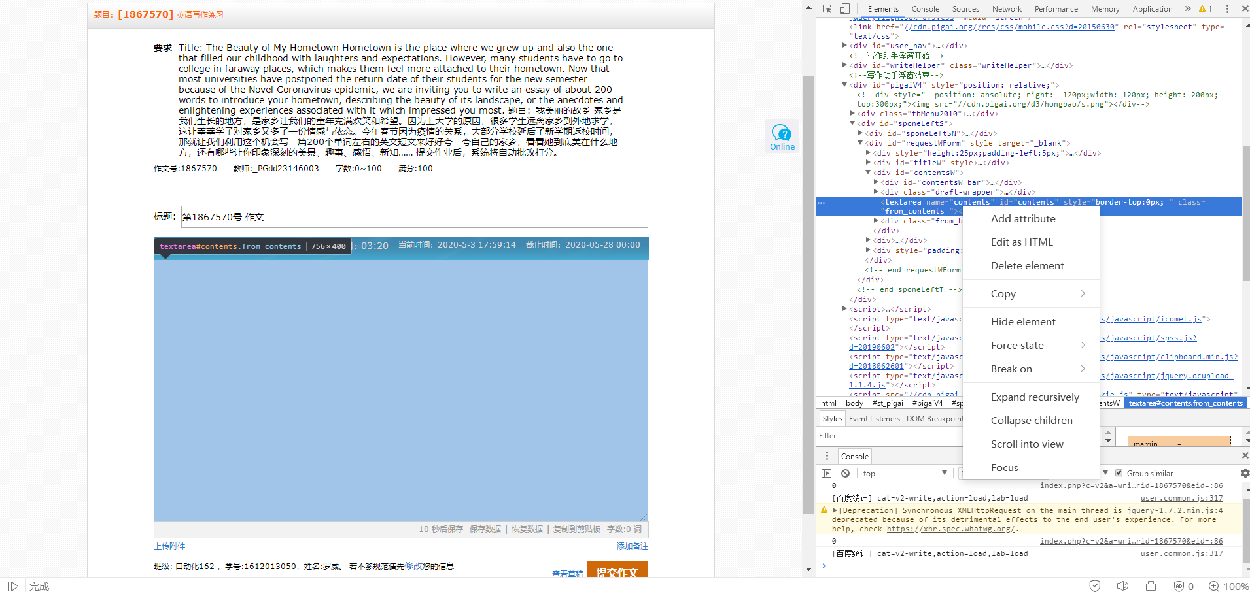Click the html breadcrumb item
This screenshot has width=1250, height=592.
pyautogui.click(x=828, y=403)
